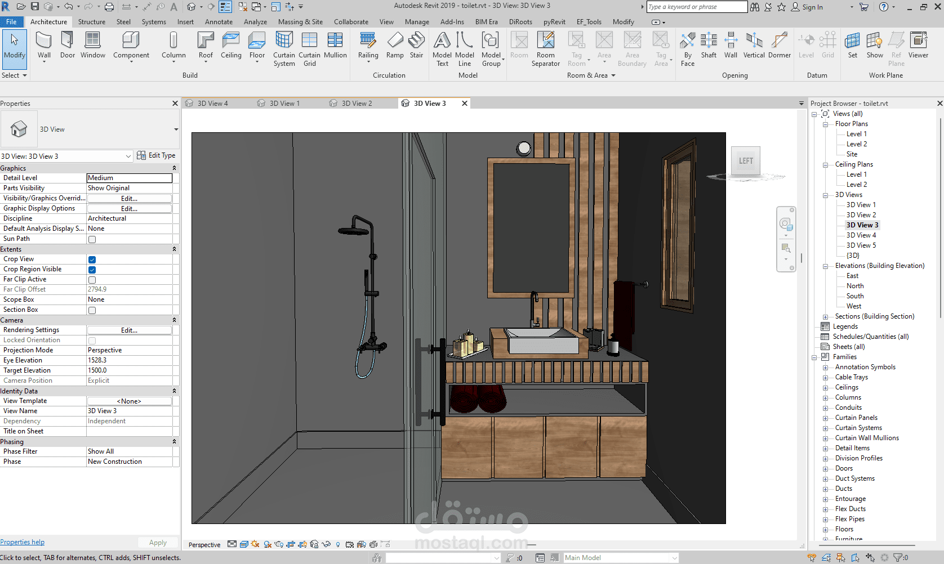Enable the Far Clip Active checkbox
Screen dimensions: 944x564
tap(92, 280)
